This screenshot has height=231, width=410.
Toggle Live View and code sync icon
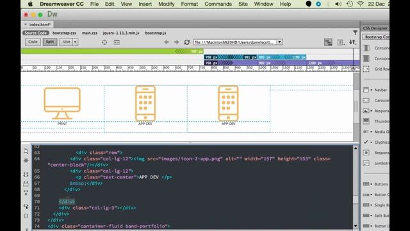(117, 42)
